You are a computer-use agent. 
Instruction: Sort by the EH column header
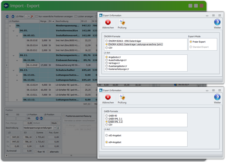[x=51, y=21]
